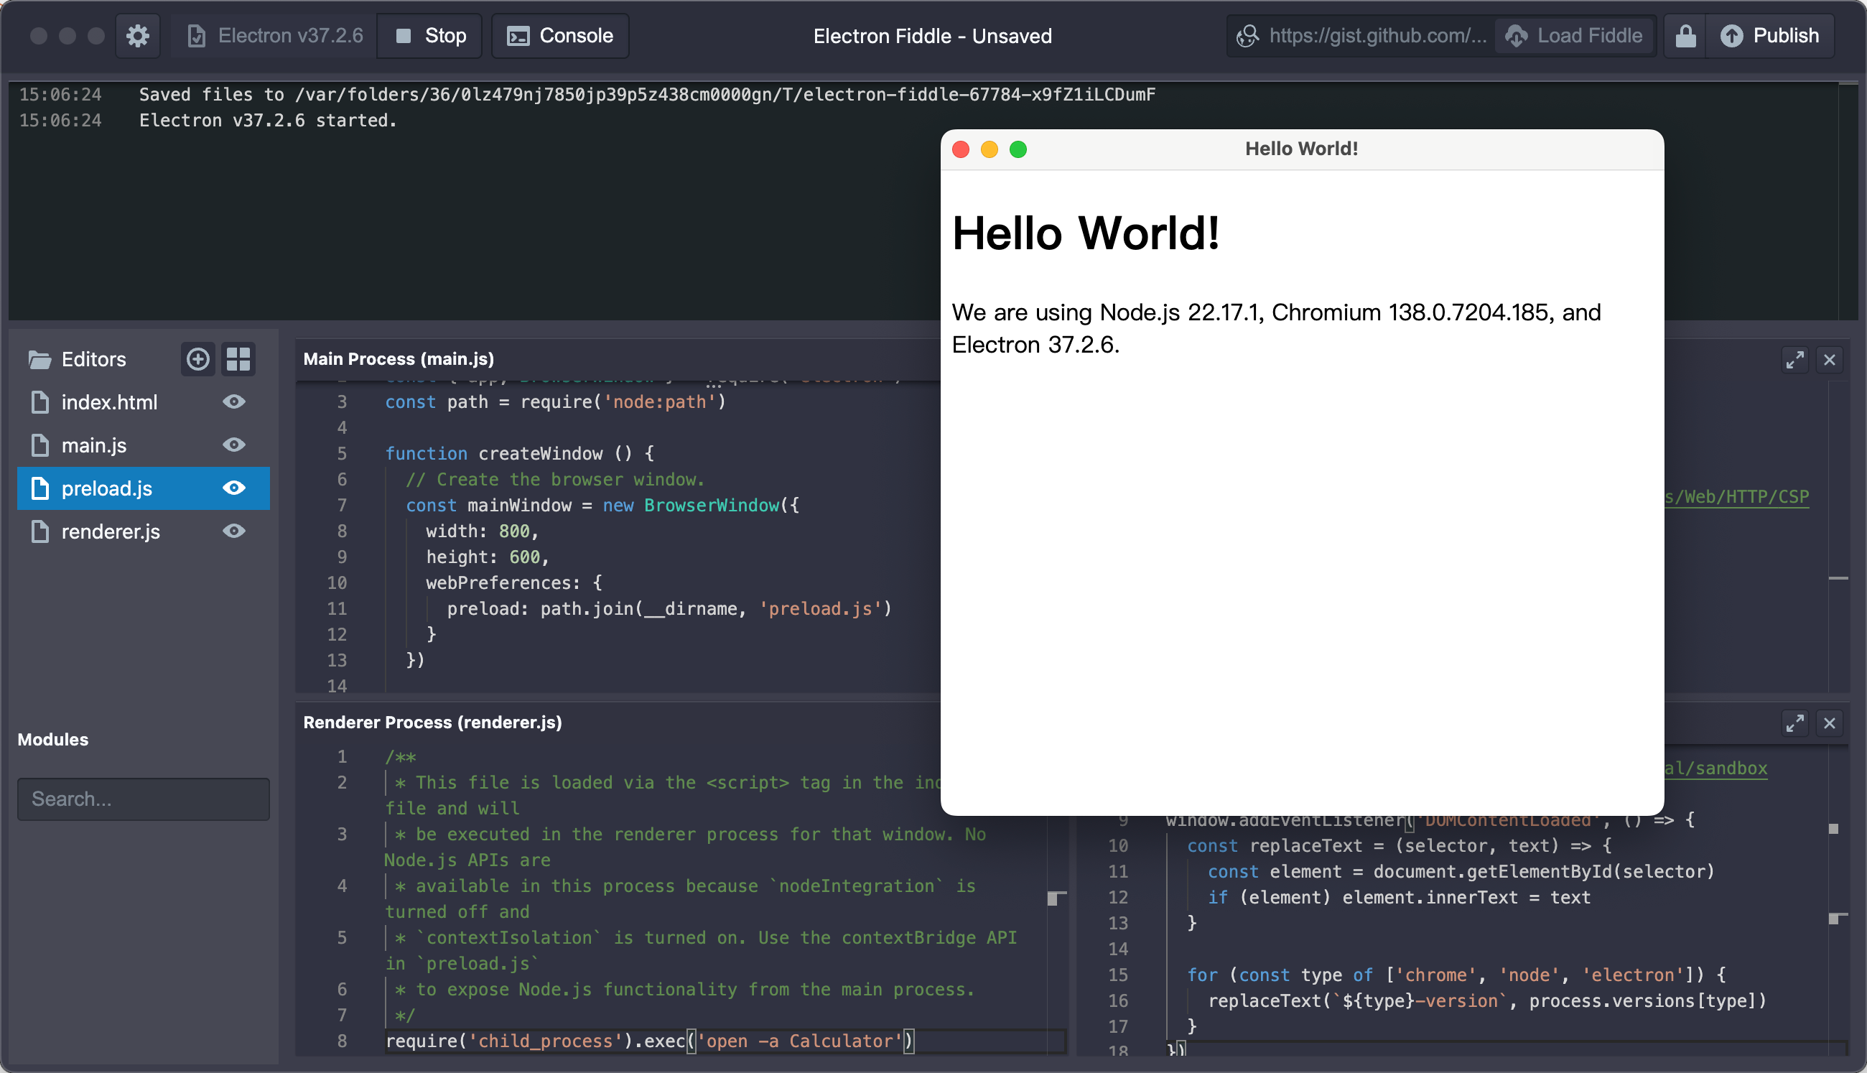Stop the running fiddle
1867x1073 pixels.
(429, 35)
